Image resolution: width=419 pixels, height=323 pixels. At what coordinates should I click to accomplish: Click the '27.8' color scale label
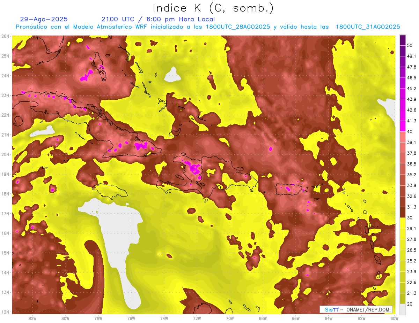pyautogui.click(x=412, y=239)
